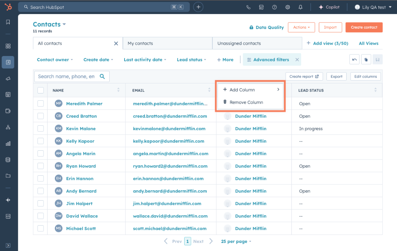The image size is (397, 251).
Task: Switch to the Unassigned contacts tab
Action: (x=257, y=43)
